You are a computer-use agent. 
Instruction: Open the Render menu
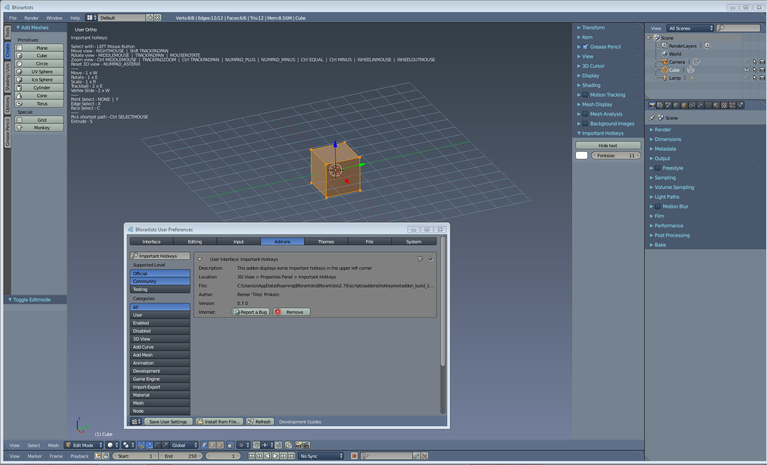pos(31,18)
